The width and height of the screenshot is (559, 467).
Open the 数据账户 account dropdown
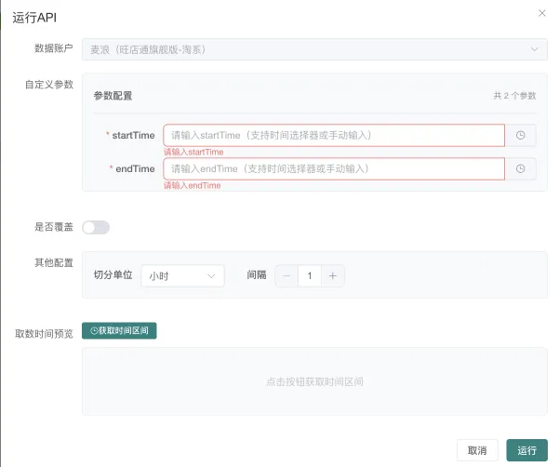pyautogui.click(x=307, y=49)
